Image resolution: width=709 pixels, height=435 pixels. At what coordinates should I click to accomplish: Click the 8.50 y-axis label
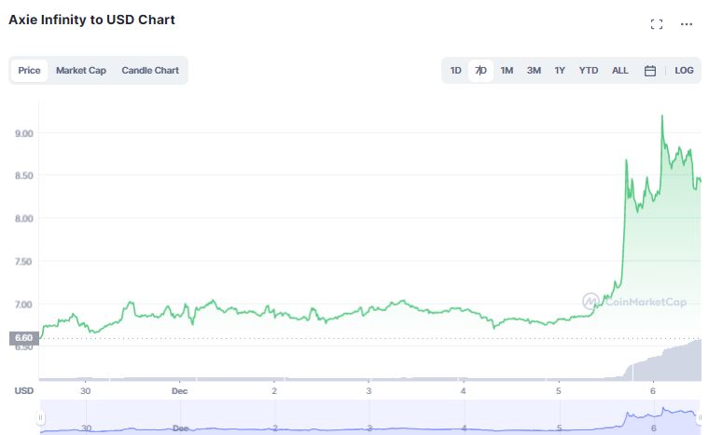[x=24, y=176]
